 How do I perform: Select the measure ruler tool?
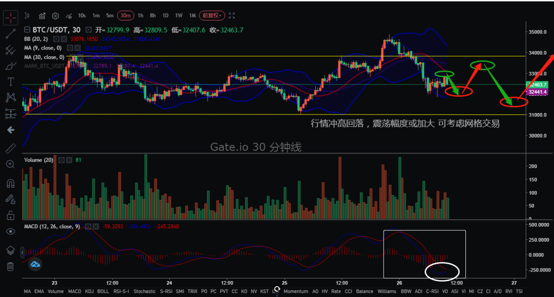coord(10,148)
